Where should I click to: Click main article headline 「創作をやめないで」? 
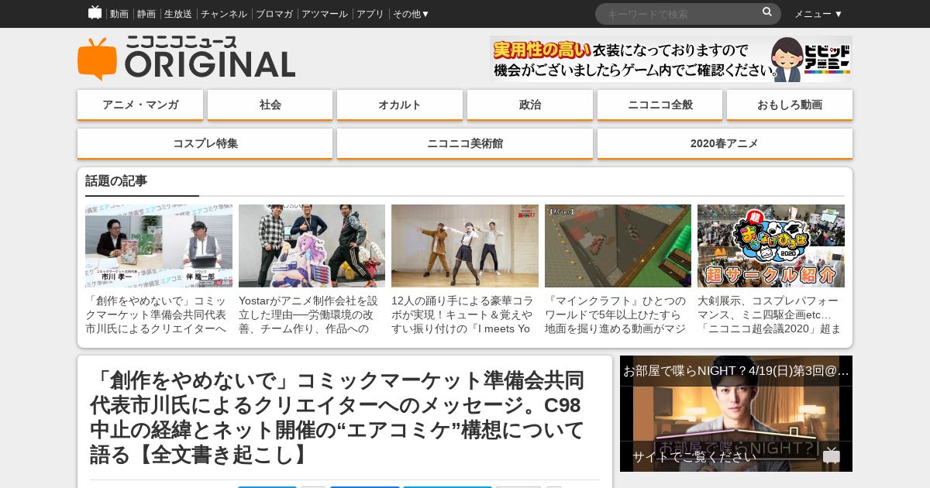[338, 418]
